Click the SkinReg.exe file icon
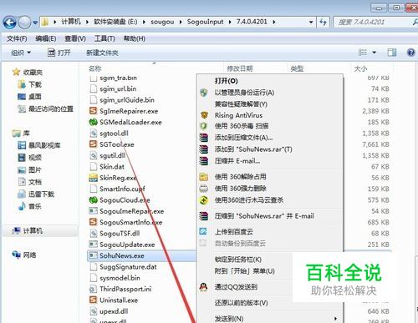Screen dimensions: 418x323 pos(93,178)
